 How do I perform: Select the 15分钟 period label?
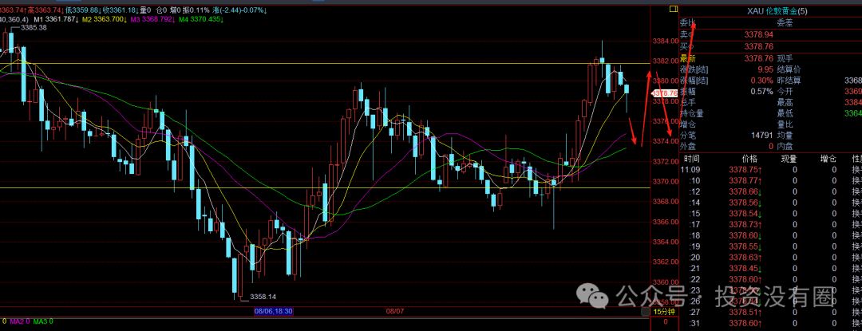[x=664, y=312]
